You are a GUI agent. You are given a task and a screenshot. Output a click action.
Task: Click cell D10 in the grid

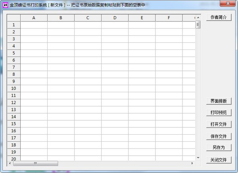[x=115, y=88]
